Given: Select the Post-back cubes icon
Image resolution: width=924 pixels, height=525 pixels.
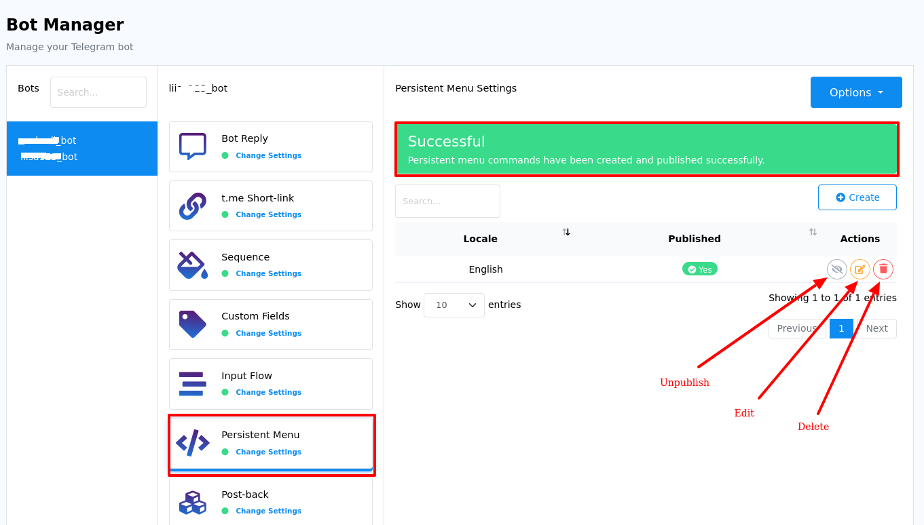Looking at the screenshot, I should tap(192, 501).
